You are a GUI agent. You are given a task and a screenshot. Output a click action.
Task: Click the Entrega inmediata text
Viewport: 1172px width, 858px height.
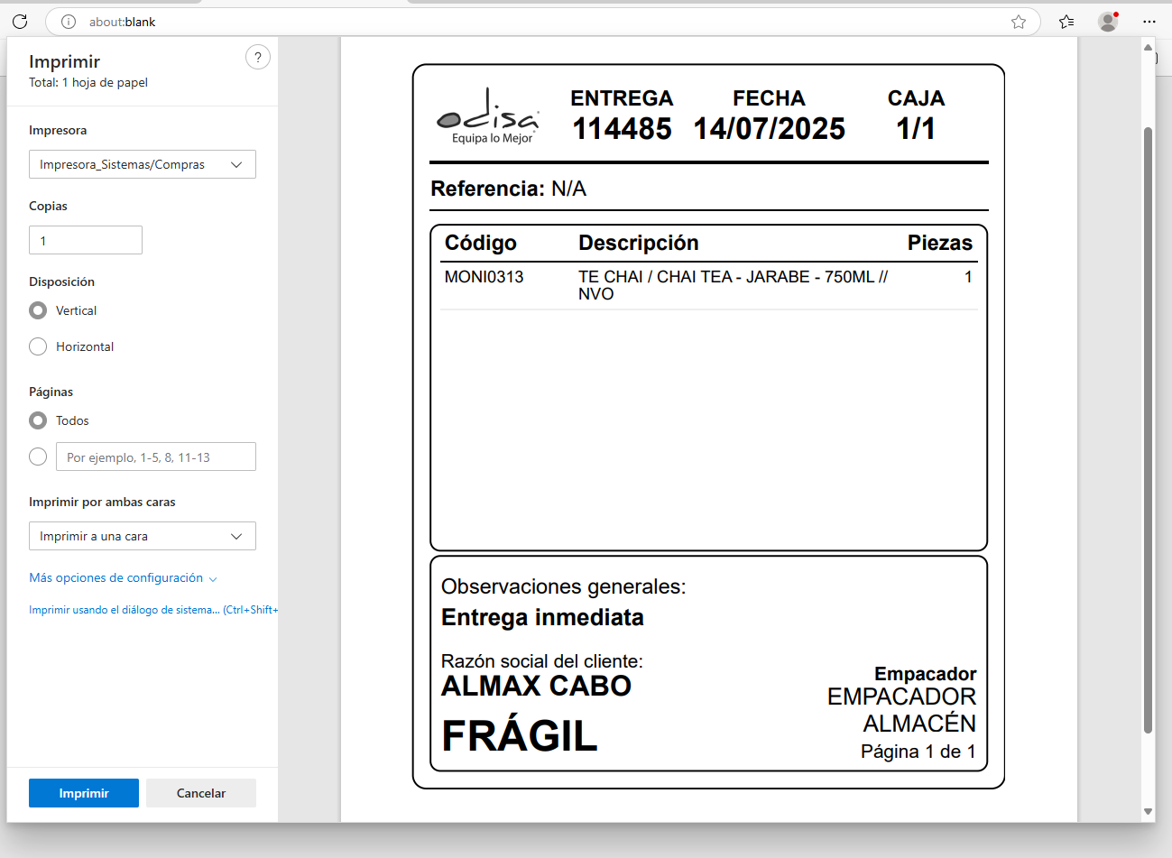pyautogui.click(x=542, y=617)
